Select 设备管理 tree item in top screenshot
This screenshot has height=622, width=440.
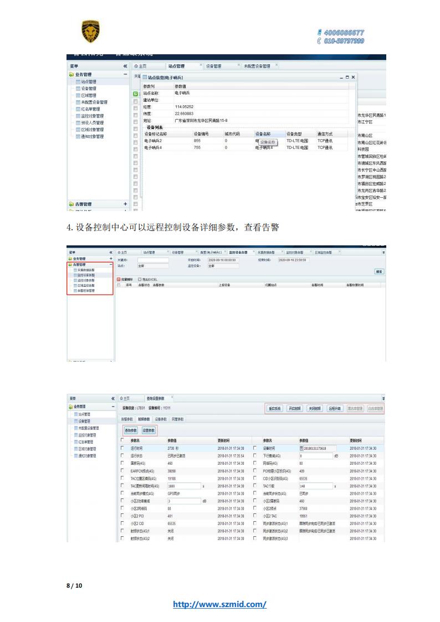[x=89, y=89]
